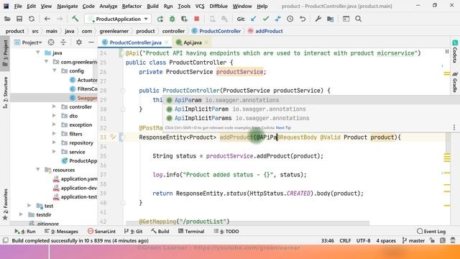Viewport: 460px width, 259px height.
Task: Click the CRLF line separator entry
Action: pos(345,240)
